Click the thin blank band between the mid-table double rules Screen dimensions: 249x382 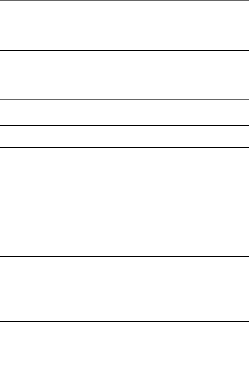pyautogui.click(x=124, y=104)
